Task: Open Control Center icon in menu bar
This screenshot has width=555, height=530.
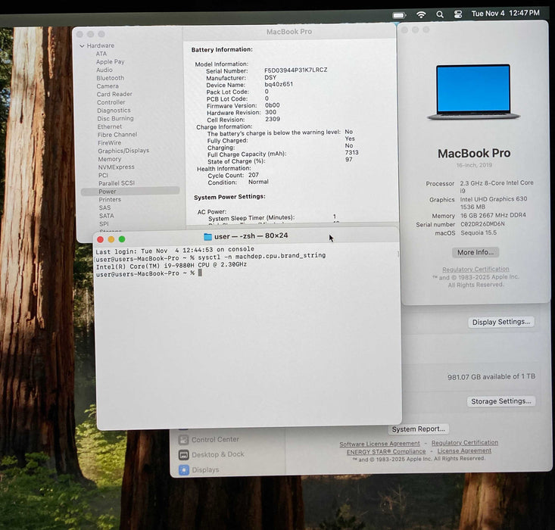Action: [457, 14]
